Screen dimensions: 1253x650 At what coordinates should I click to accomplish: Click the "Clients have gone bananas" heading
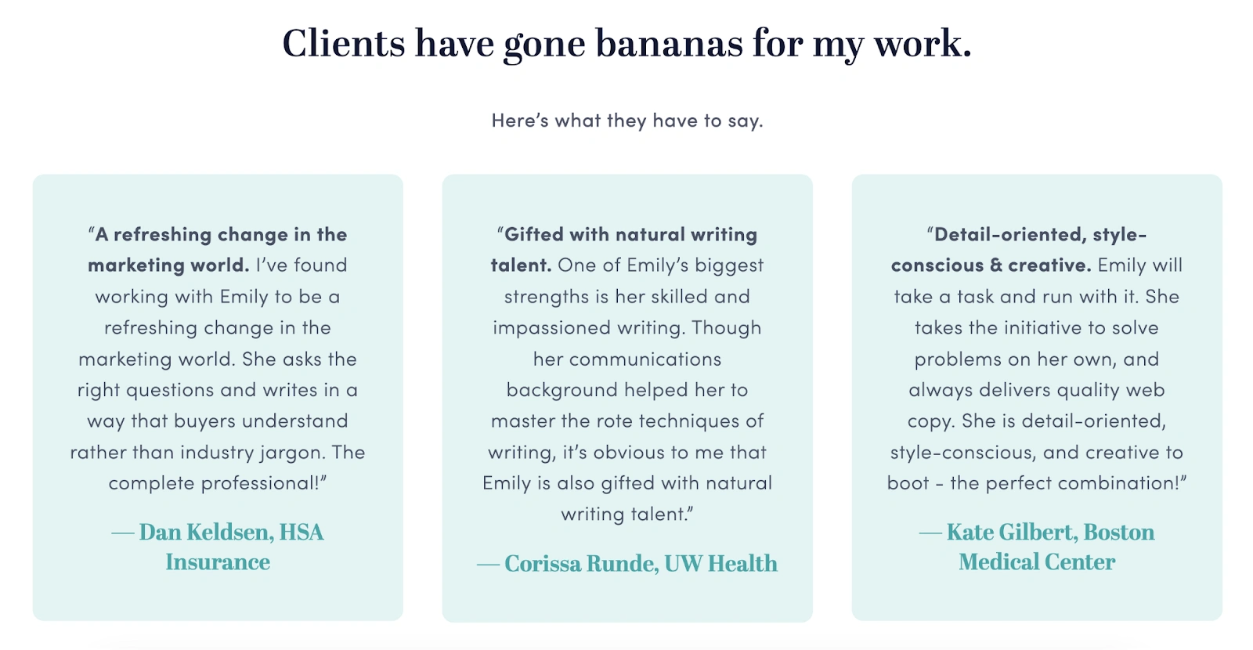[626, 44]
